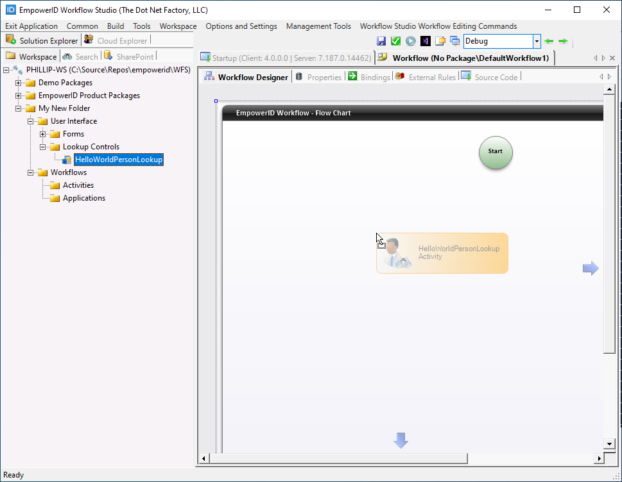Open the Debug configuration dropdown
Image resolution: width=622 pixels, height=482 pixels.
[x=537, y=40]
